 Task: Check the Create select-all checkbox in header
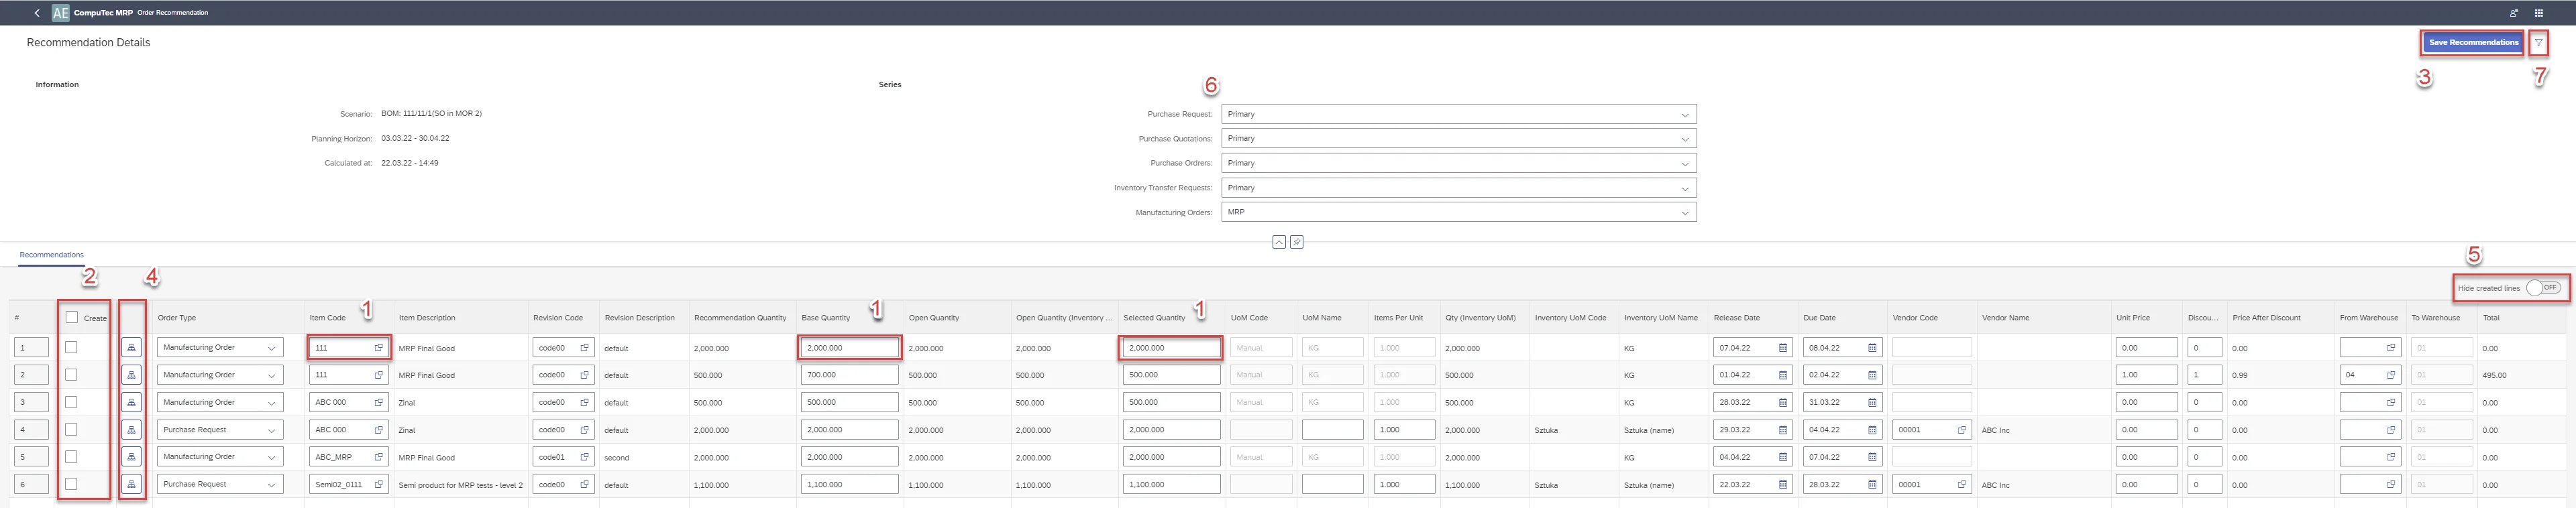pos(71,317)
